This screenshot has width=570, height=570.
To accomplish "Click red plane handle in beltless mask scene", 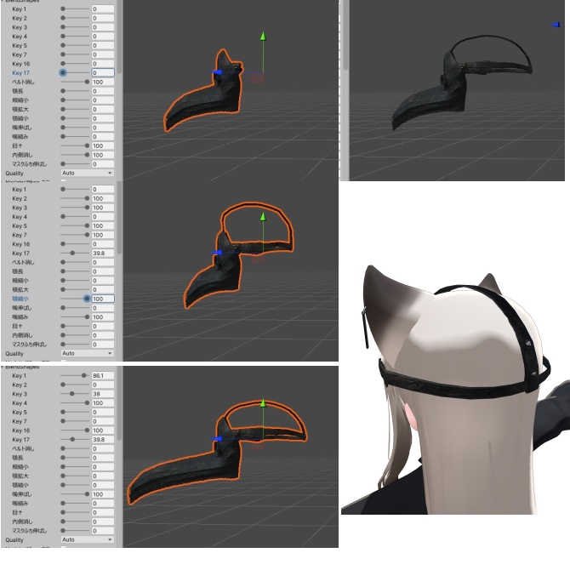I will click(x=258, y=78).
